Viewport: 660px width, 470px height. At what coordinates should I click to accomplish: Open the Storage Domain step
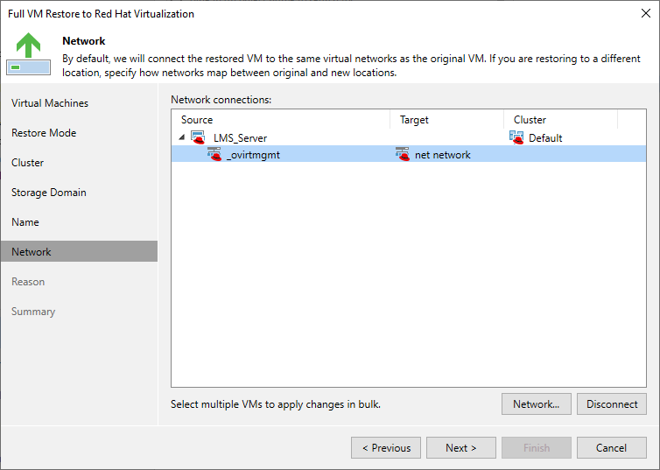tap(49, 193)
